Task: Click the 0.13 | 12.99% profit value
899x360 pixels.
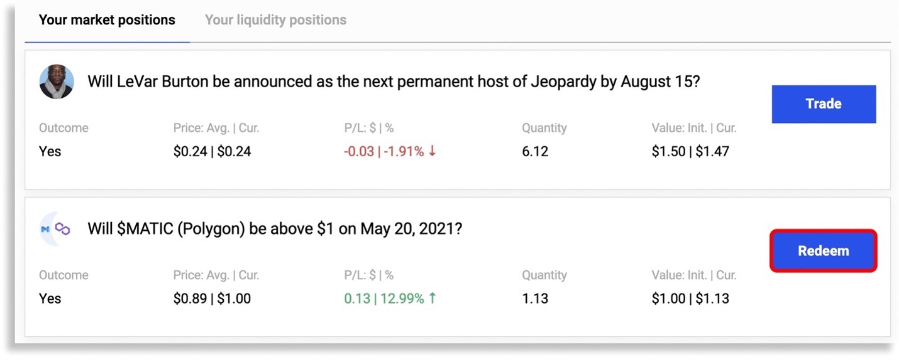Action: [383, 299]
